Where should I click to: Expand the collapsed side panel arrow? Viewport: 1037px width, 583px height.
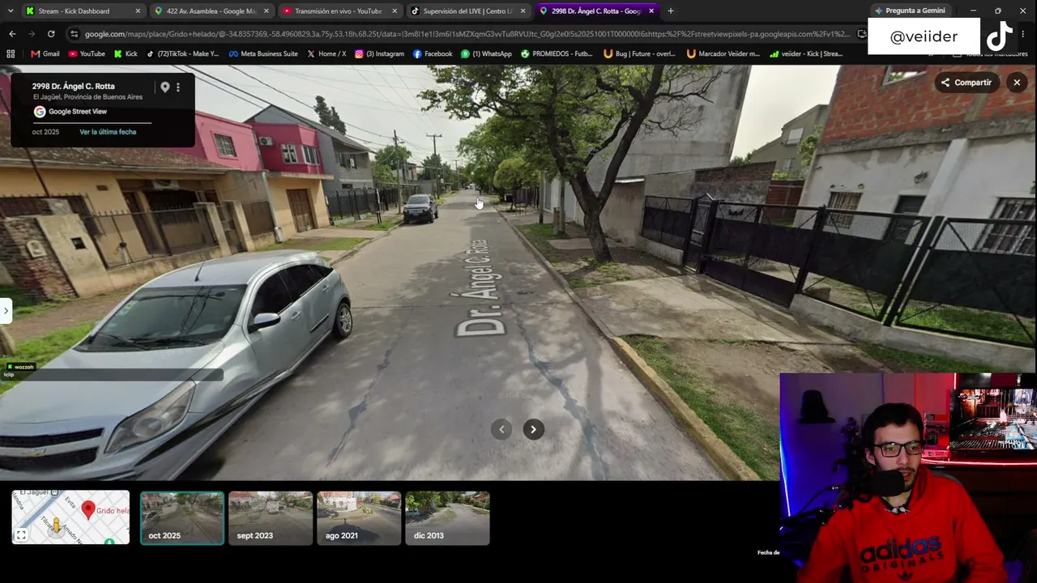[x=5, y=310]
